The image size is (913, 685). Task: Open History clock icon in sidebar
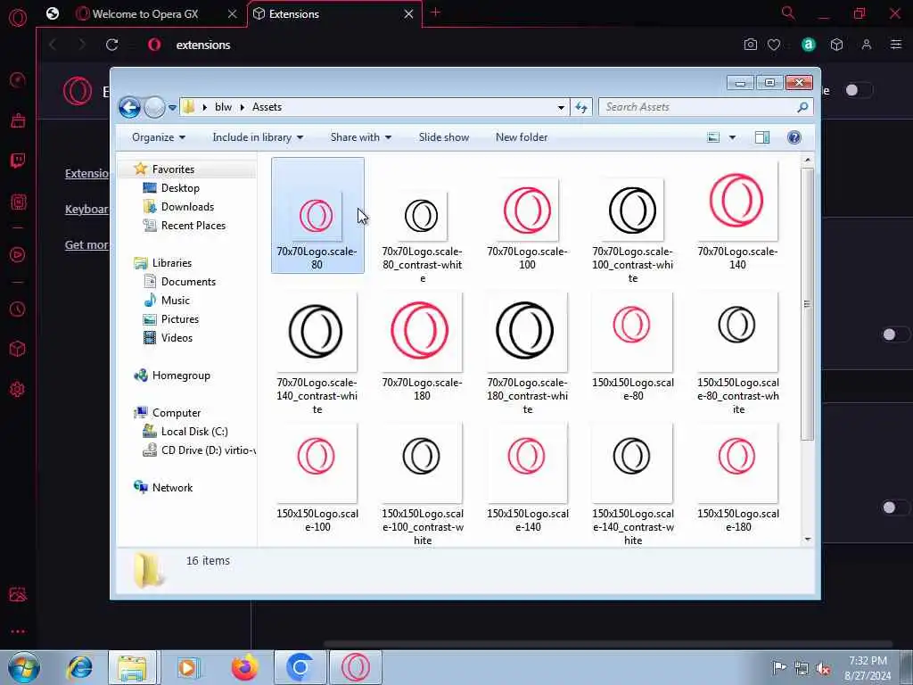tap(18, 309)
